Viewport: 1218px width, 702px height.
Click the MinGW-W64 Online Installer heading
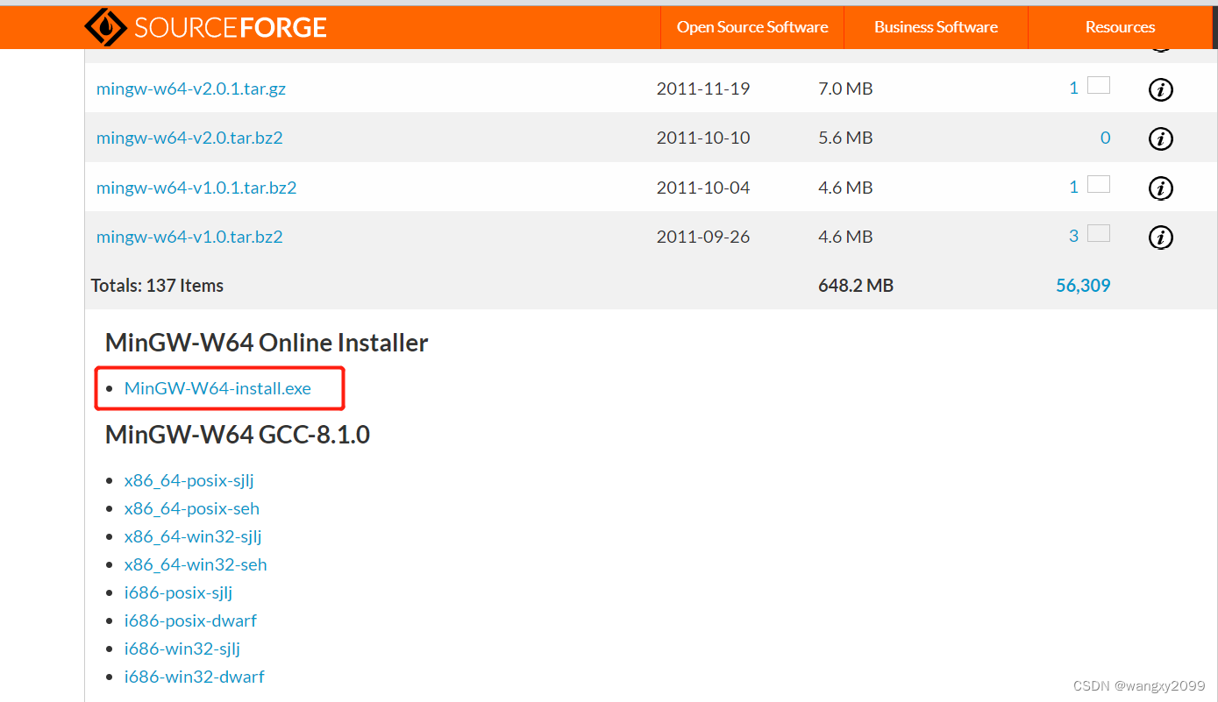[x=267, y=343]
